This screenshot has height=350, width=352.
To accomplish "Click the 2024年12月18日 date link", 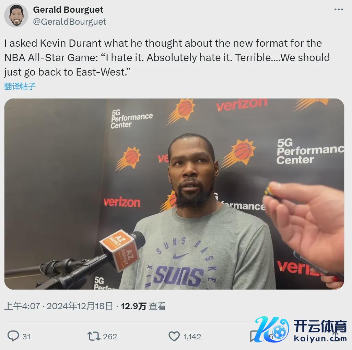I will coord(80,306).
